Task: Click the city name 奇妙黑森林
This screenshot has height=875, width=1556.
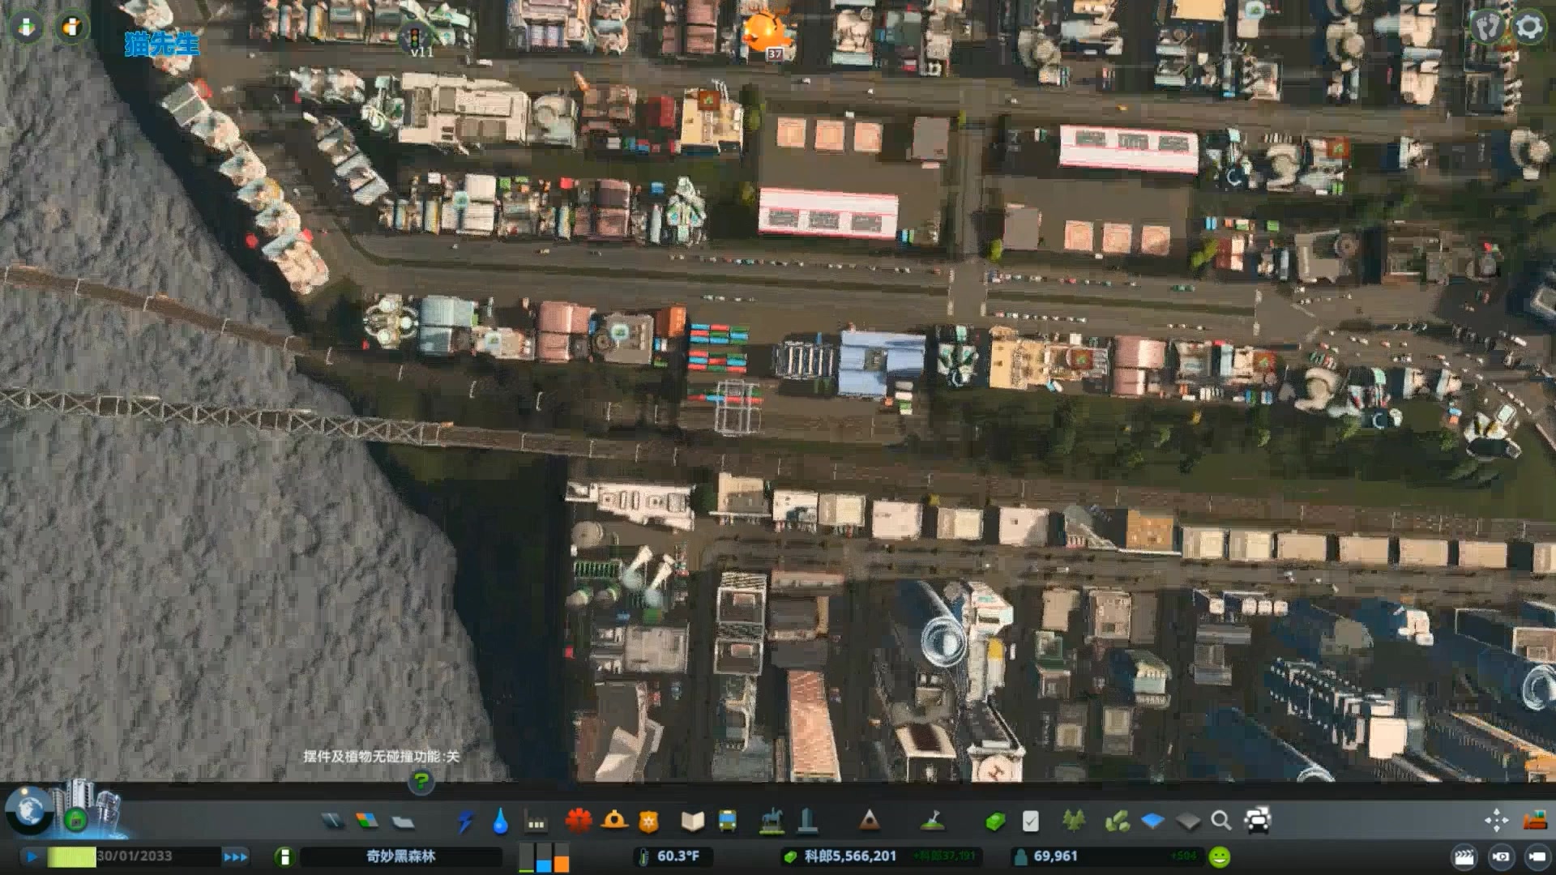Action: 401,856
